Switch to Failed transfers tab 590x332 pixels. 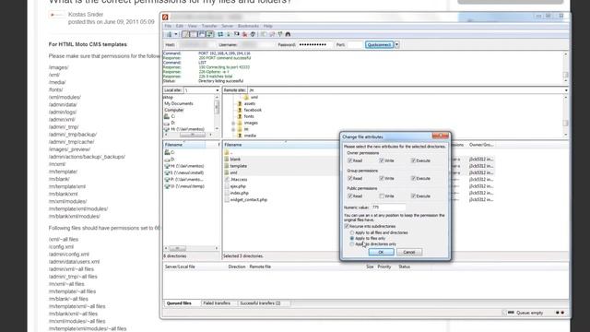tap(217, 303)
